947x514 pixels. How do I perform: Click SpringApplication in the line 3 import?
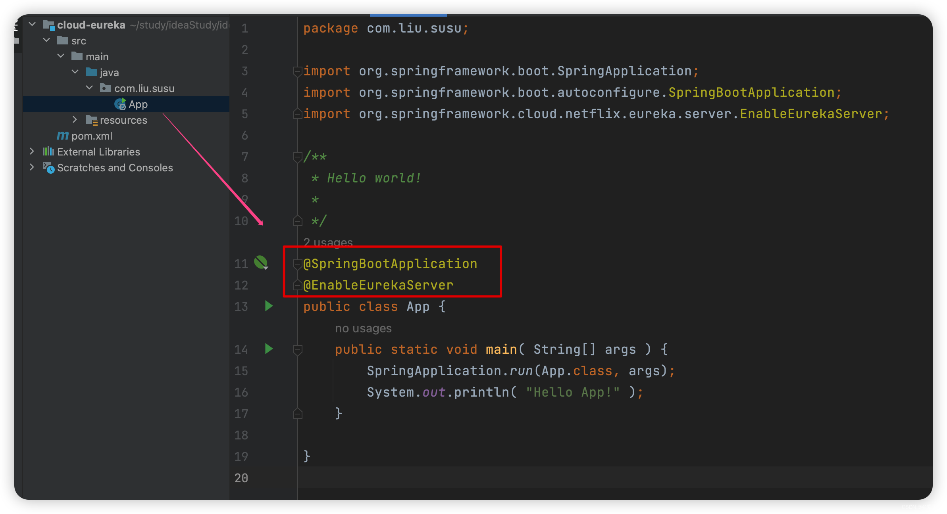point(624,71)
